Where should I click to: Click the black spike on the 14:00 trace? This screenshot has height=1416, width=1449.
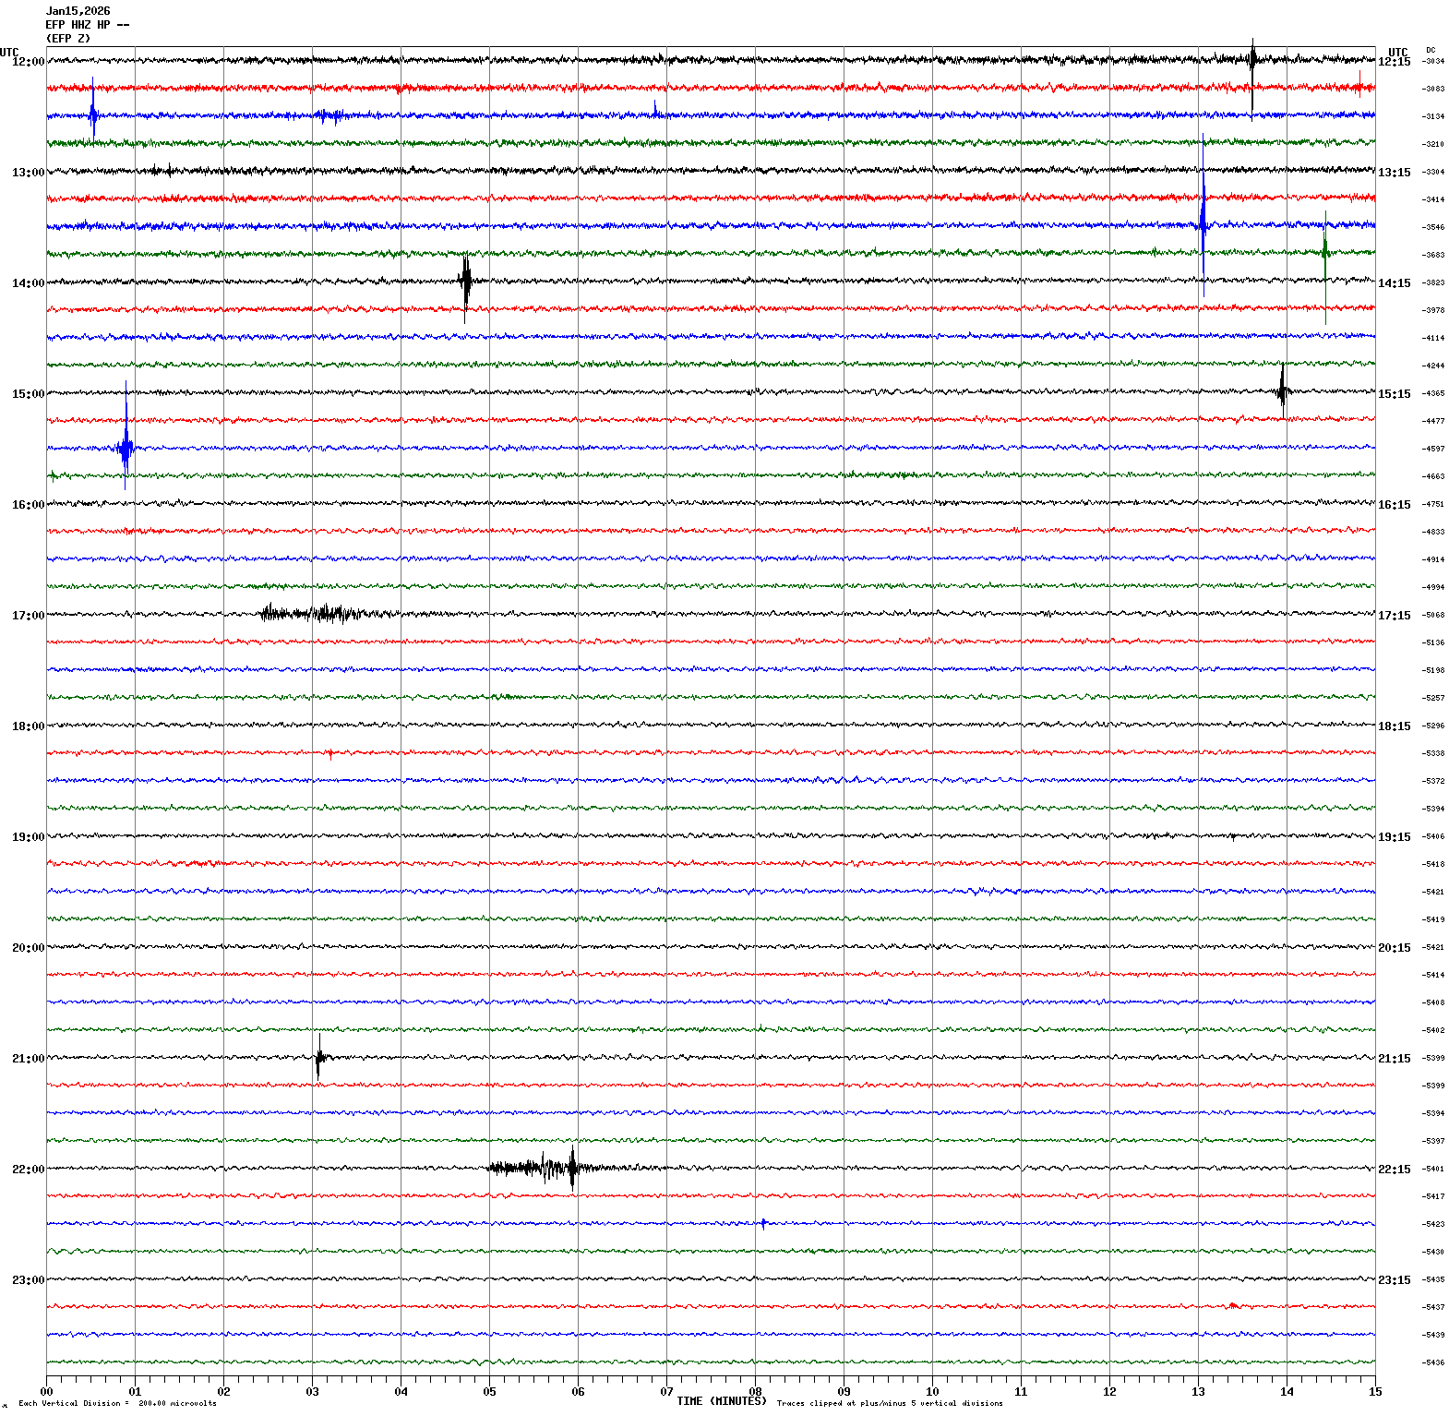(x=466, y=282)
